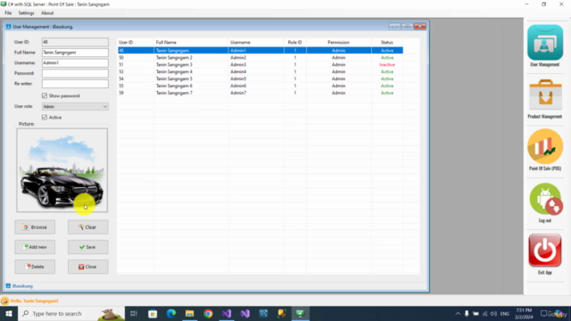
Task: Click the microphone tray icon
Action: 467,313
